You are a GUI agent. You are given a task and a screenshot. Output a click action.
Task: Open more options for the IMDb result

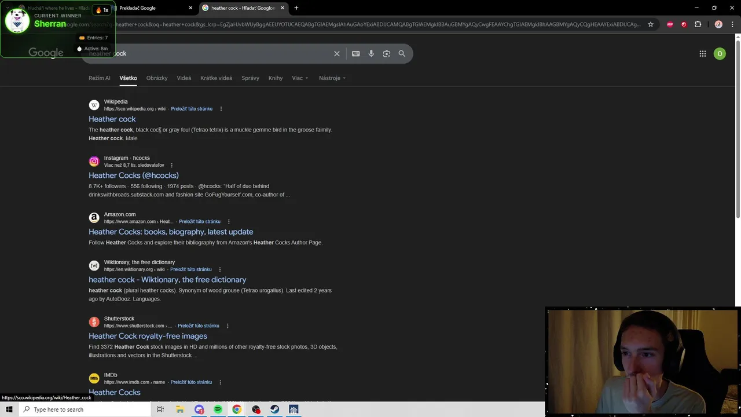coord(220,382)
